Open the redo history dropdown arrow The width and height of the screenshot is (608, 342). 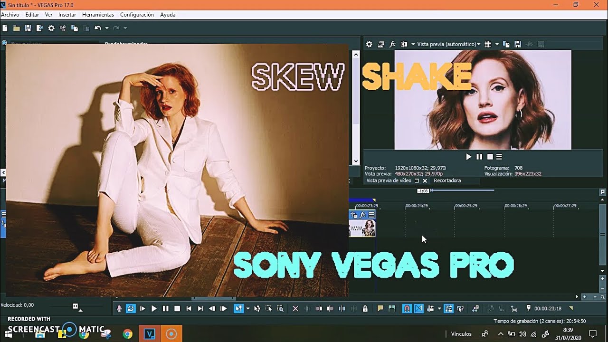click(125, 28)
